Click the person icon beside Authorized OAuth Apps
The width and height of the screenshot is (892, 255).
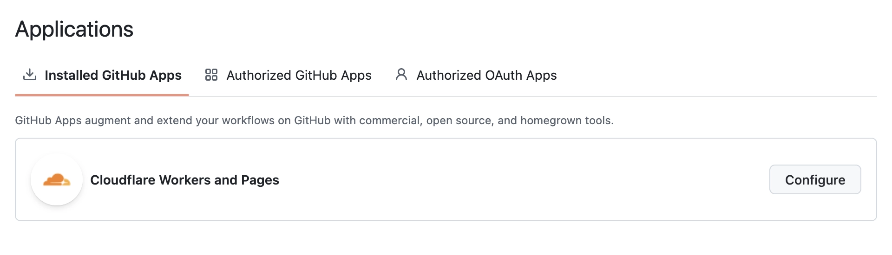(401, 75)
